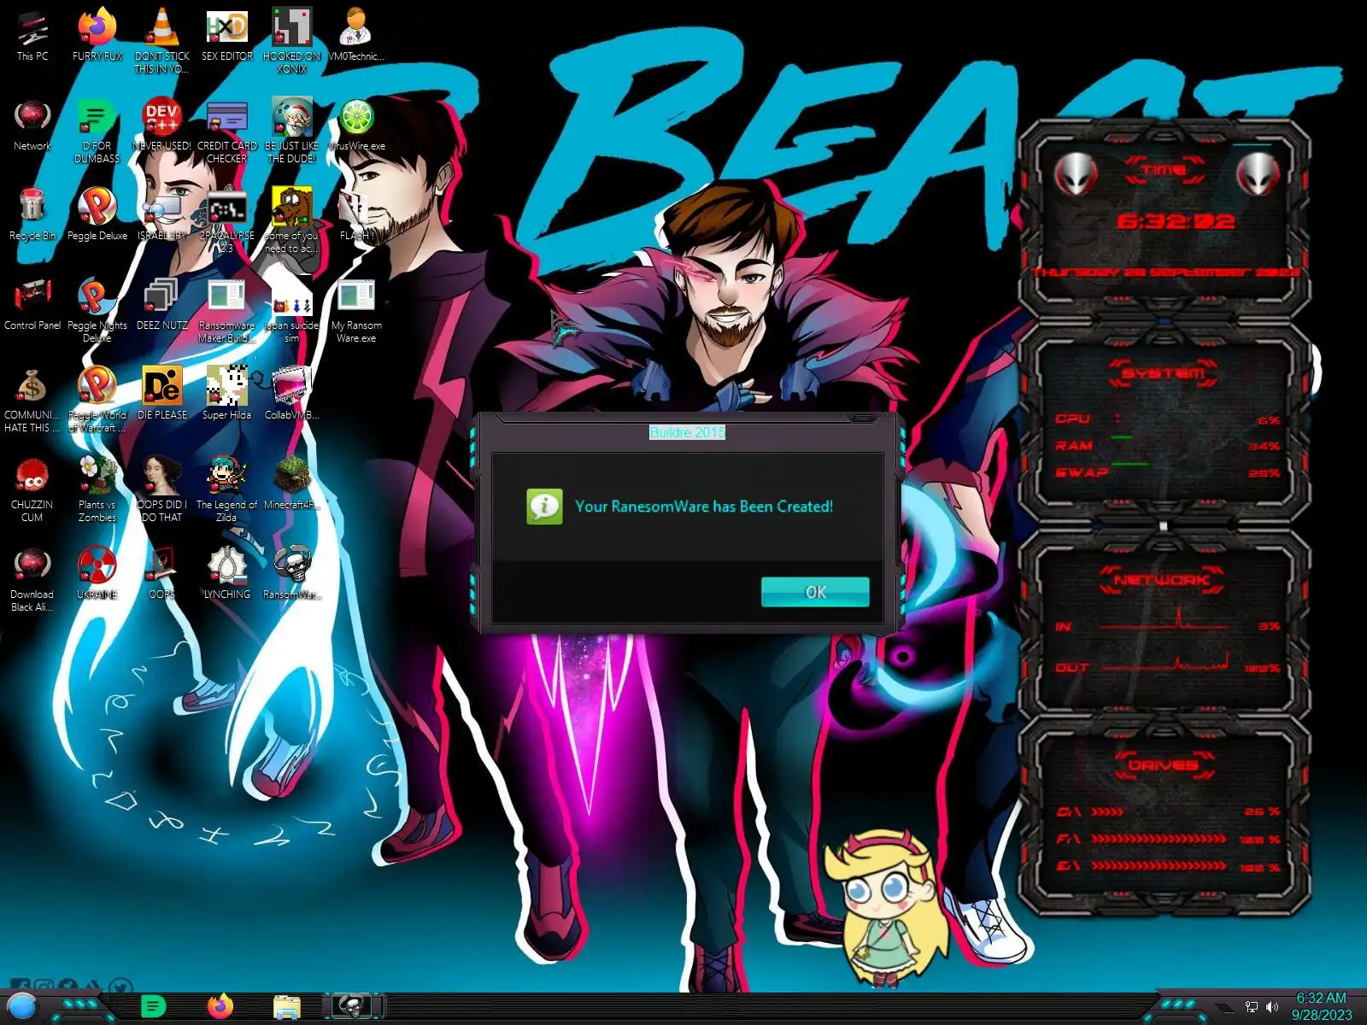Click the SYSTEM header on the widget
This screenshot has width=1367, height=1025.
(1163, 373)
